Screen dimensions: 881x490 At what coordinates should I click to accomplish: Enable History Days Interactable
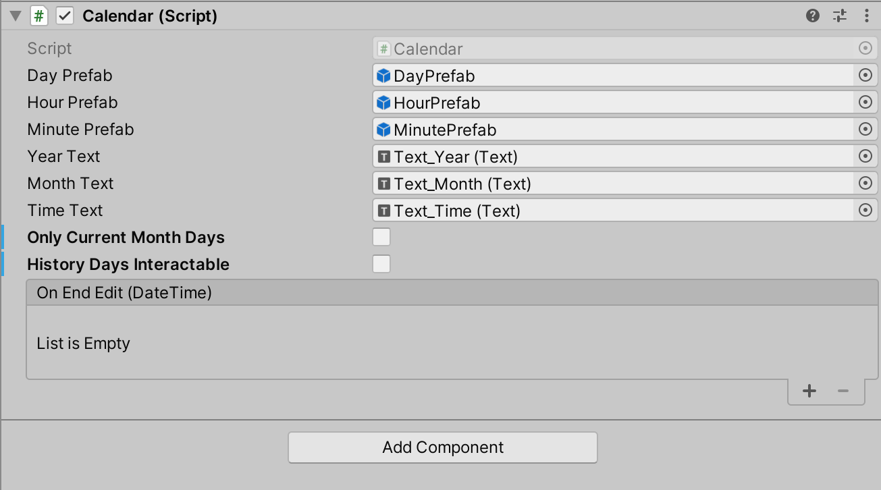381,263
